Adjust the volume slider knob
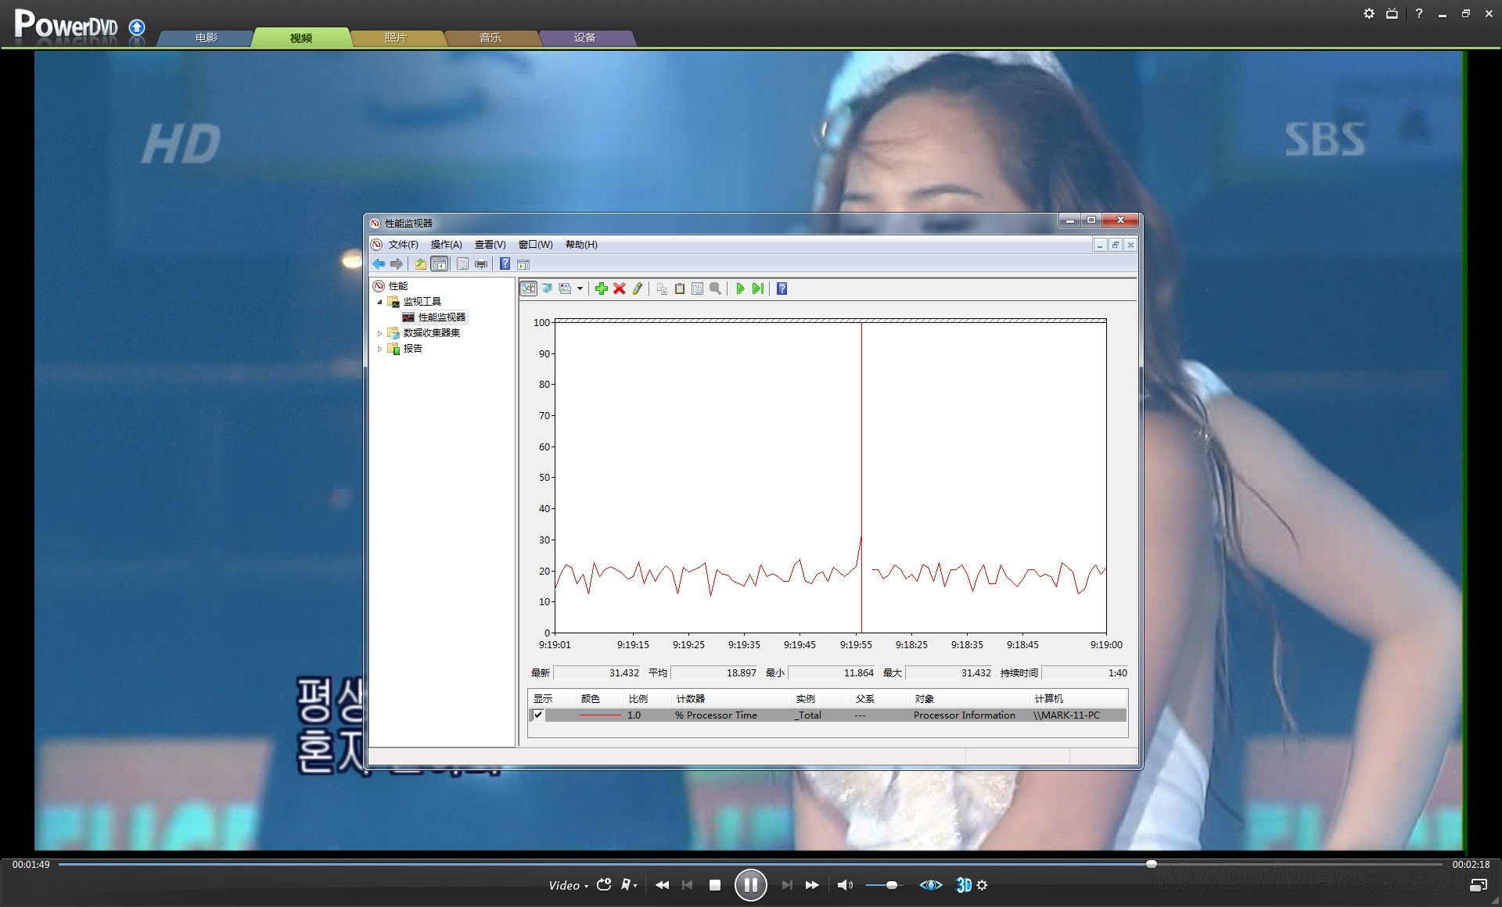 click(892, 885)
